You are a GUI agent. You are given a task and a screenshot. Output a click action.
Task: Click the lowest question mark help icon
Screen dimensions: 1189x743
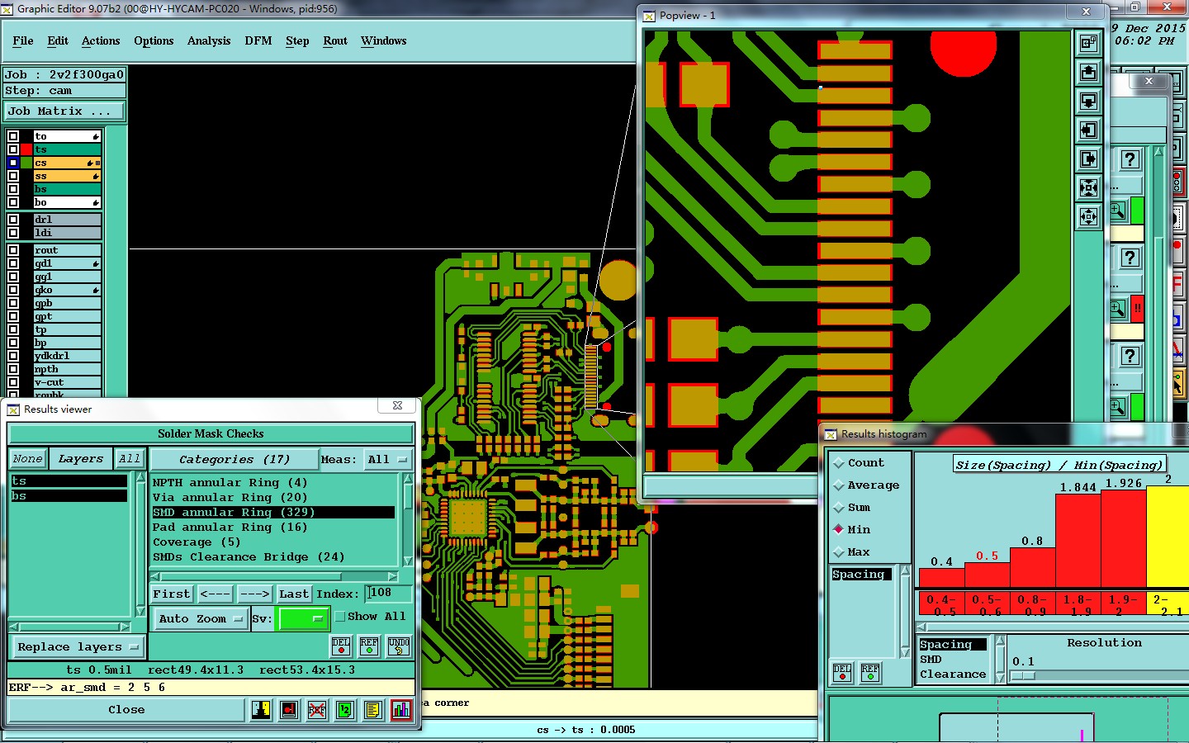pyautogui.click(x=1130, y=356)
